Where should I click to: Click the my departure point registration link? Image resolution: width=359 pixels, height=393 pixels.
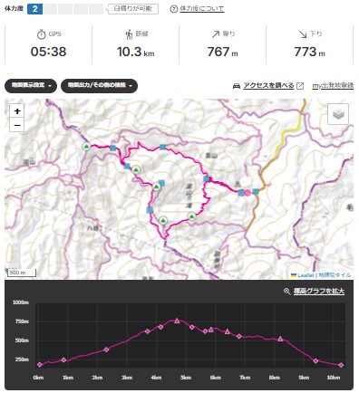pos(333,86)
